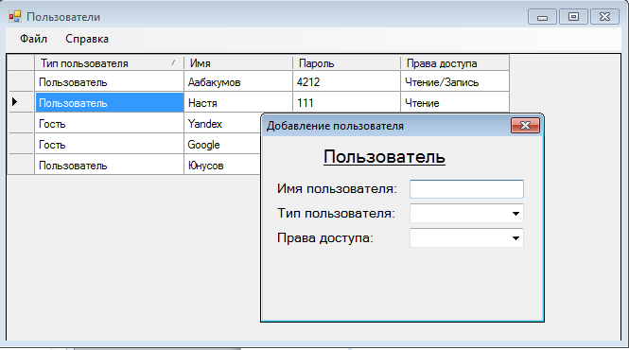This screenshot has width=629, height=350.
Task: Select Пользователь type cell in Юнусов row
Action: [109, 166]
